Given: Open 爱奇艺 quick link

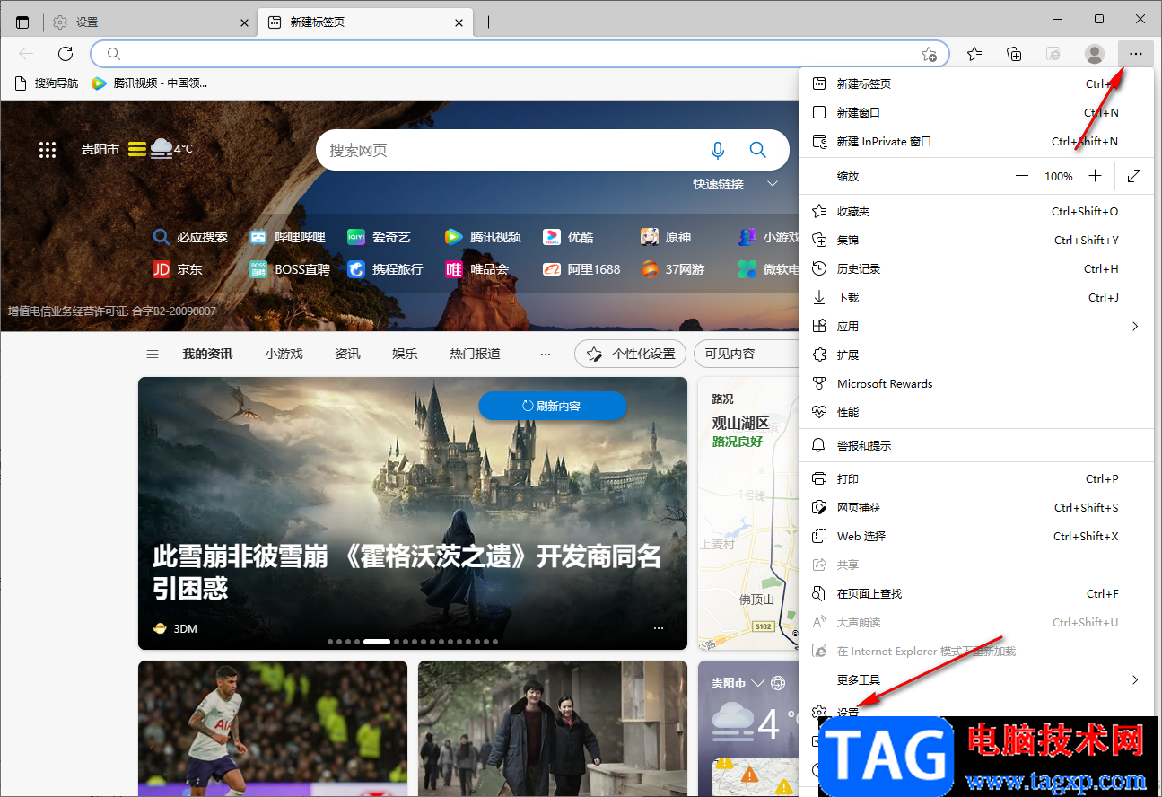Looking at the screenshot, I should [x=380, y=237].
